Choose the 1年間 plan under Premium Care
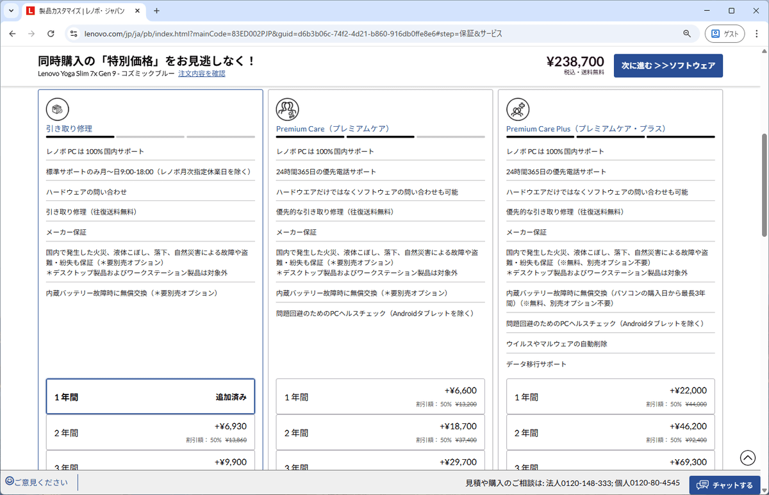The height and width of the screenshot is (495, 769). [380, 396]
